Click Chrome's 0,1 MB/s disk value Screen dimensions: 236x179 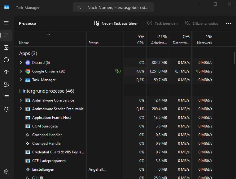[182, 71]
